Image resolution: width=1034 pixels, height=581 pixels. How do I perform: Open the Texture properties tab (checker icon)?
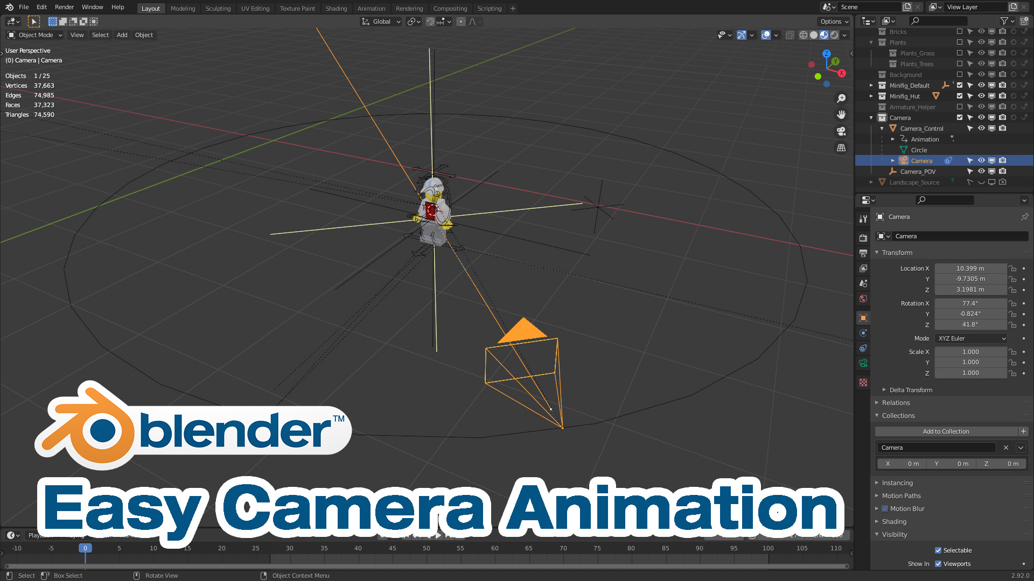(x=863, y=382)
